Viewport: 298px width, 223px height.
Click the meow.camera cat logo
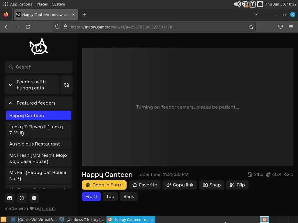pos(39,47)
